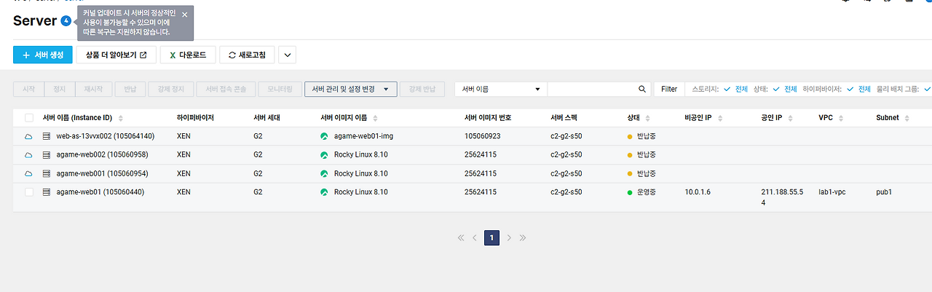Expand the chevron dropdown next to 새로고침
Screen dimensions: 932x292
pos(287,55)
